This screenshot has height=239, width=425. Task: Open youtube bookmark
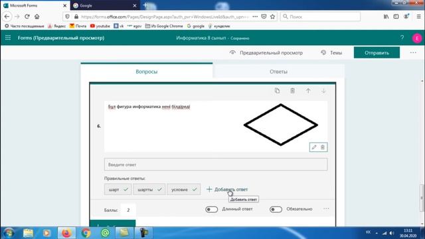[100, 26]
